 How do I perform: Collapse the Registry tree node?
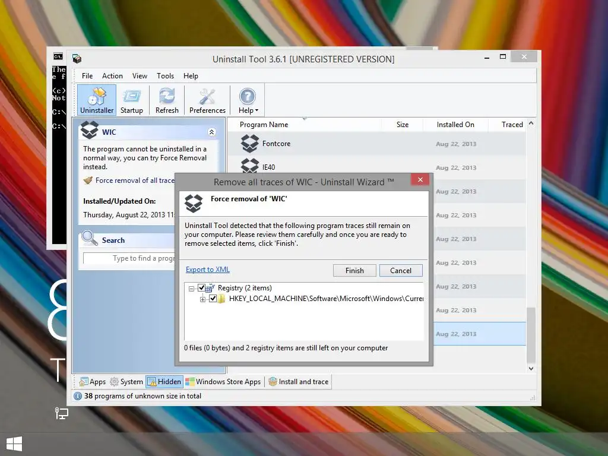[x=191, y=289]
